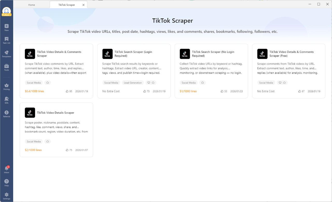Switch to the Home tab
Screen dimensions: 332x202
coord(31,5)
